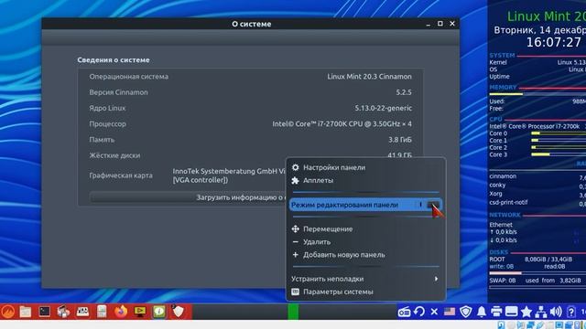Open the printers applet in the tray
The image size is (586, 329).
(496, 312)
